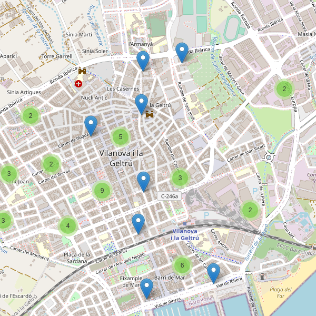Expand the 2 cluster near Carrer de la Piera
This screenshot has height=316, width=316.
(250, 210)
